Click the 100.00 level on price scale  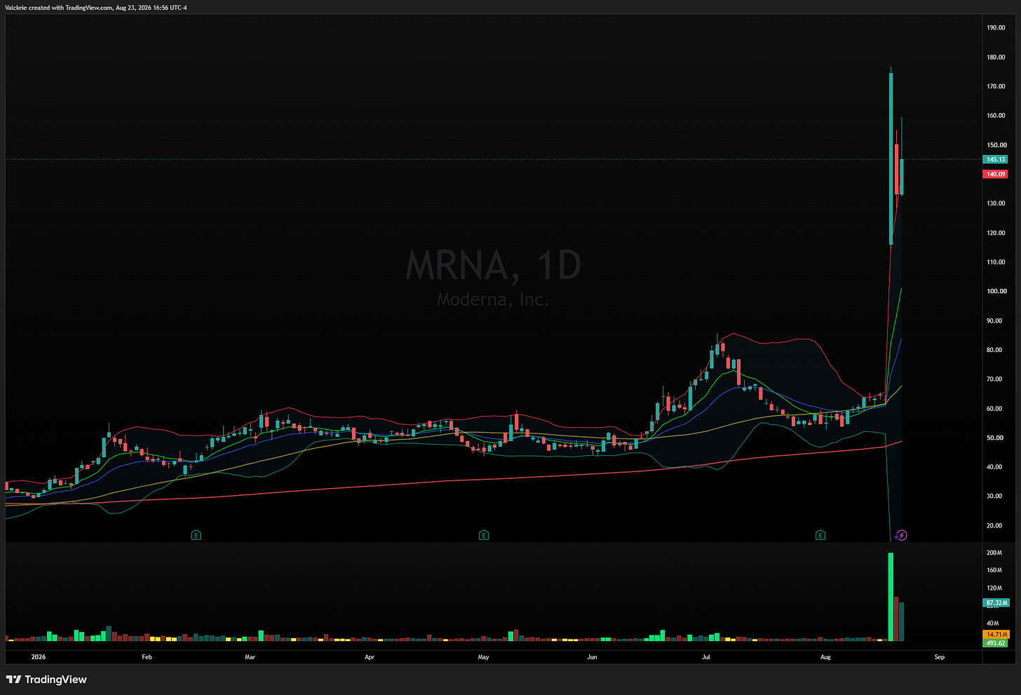996,291
